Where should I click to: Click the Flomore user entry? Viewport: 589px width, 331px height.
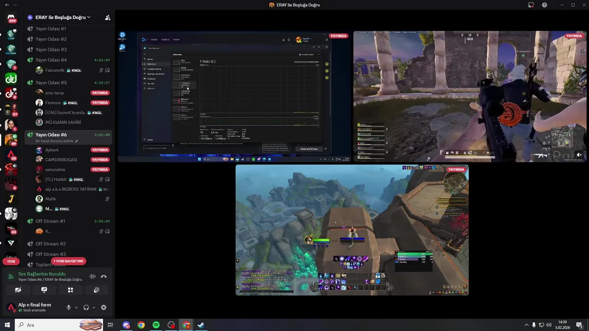click(x=73, y=103)
